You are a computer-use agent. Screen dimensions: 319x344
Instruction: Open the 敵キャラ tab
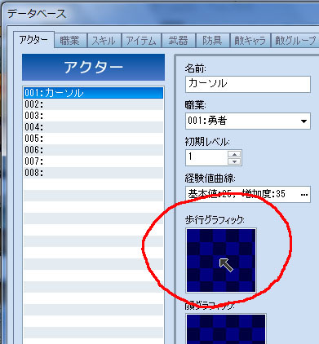click(x=250, y=41)
